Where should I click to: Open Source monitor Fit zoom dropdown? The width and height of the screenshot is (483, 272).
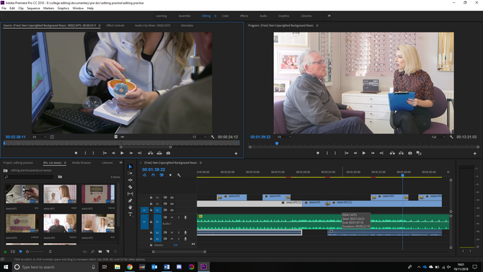pos(40,137)
